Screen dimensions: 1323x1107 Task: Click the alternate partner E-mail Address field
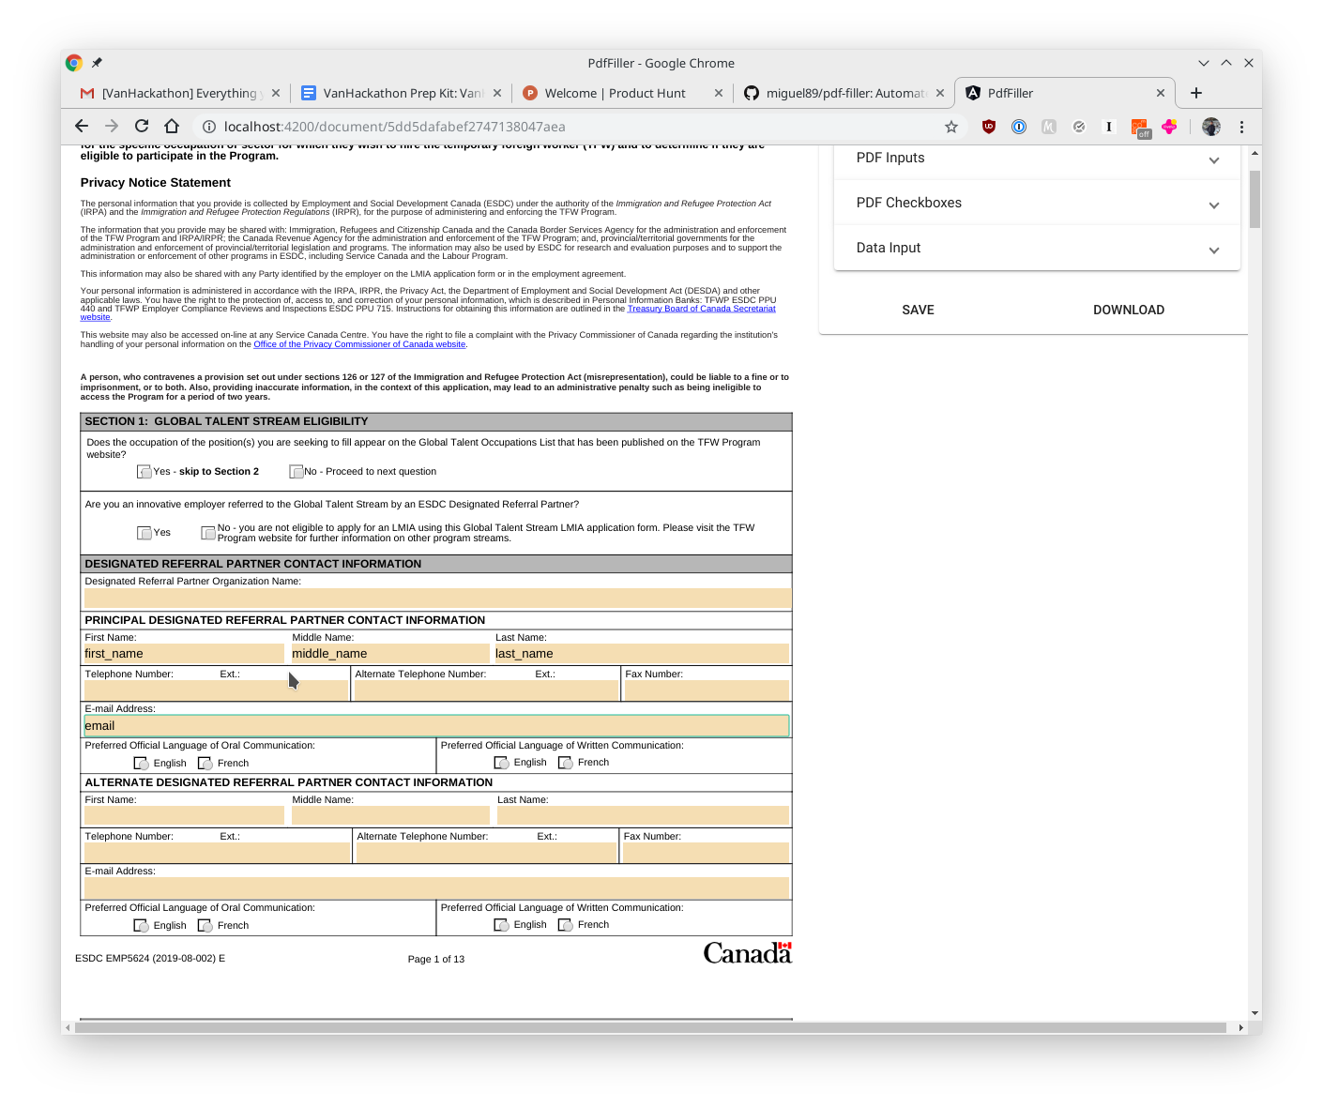[436, 887]
